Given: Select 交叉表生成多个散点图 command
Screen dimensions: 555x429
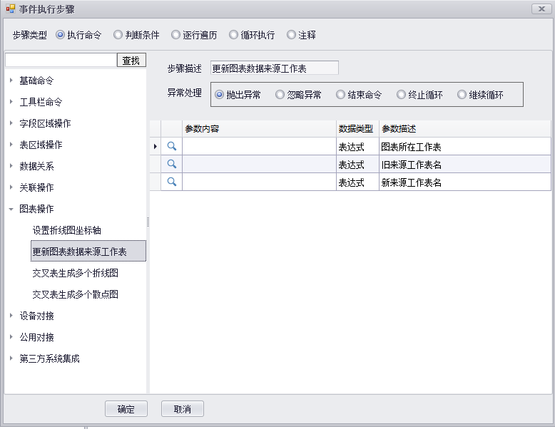Looking at the screenshot, I should [75, 294].
